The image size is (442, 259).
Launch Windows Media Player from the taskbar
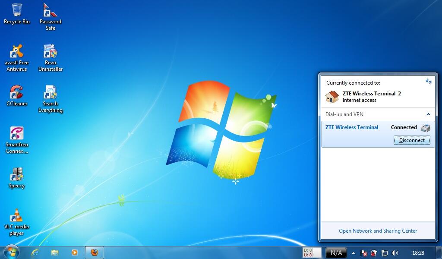(x=74, y=252)
